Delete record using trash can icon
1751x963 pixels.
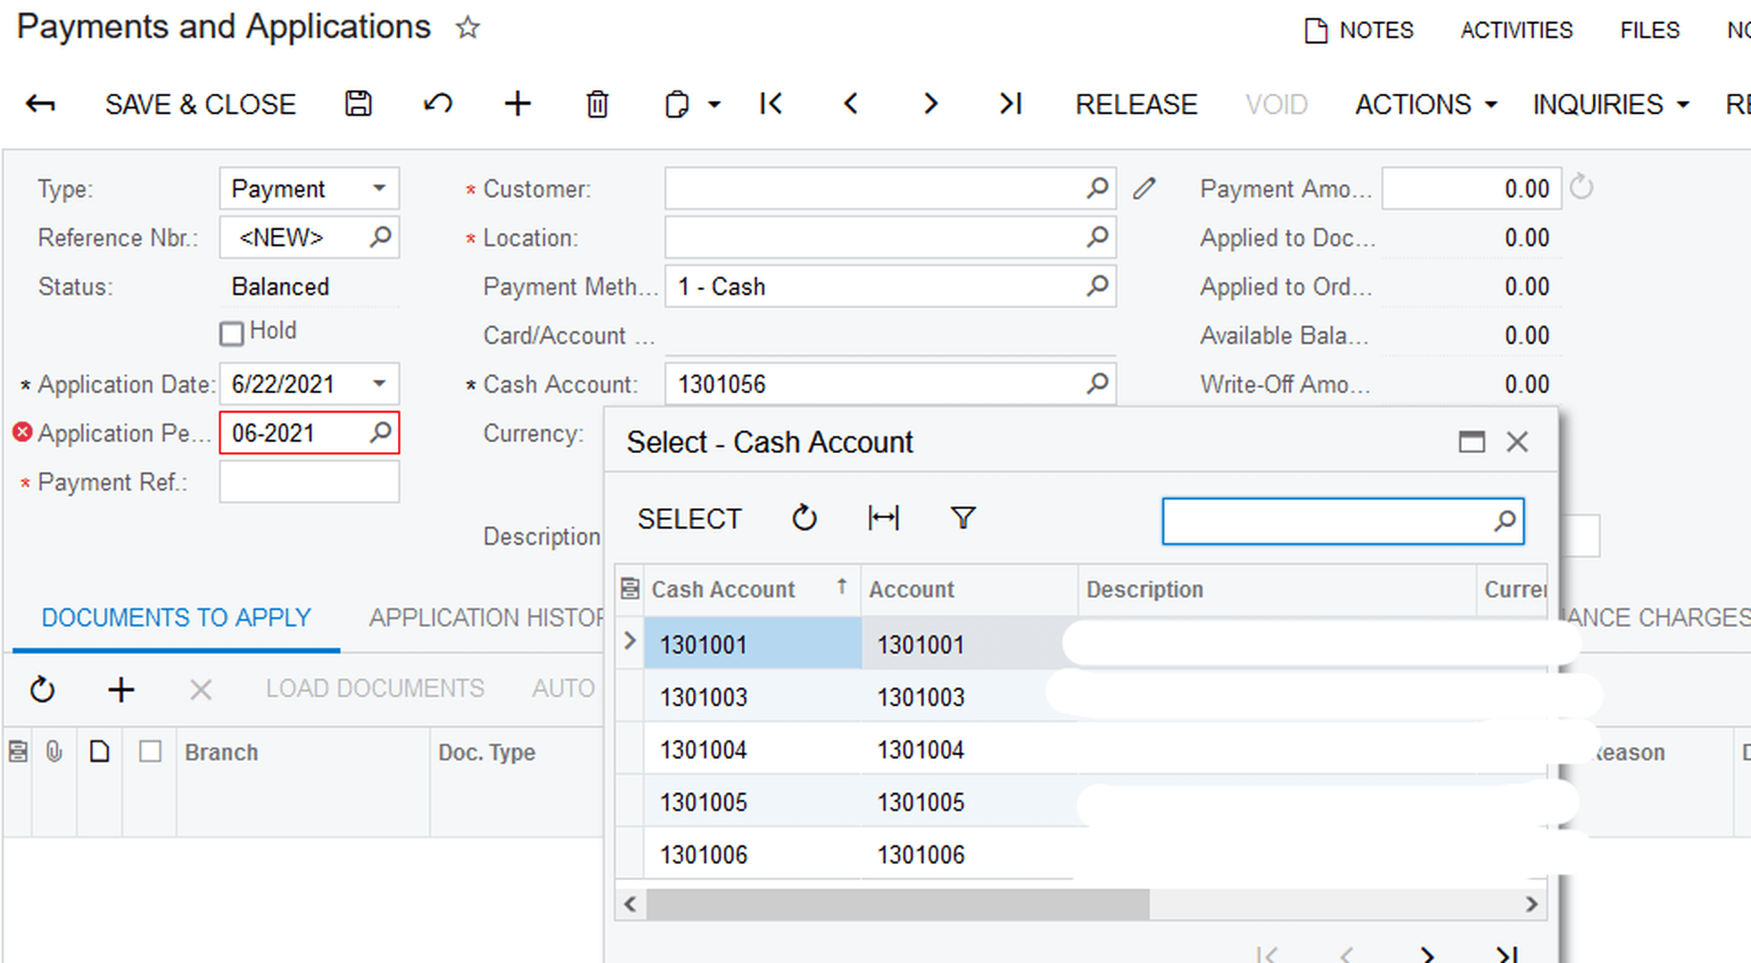(597, 103)
